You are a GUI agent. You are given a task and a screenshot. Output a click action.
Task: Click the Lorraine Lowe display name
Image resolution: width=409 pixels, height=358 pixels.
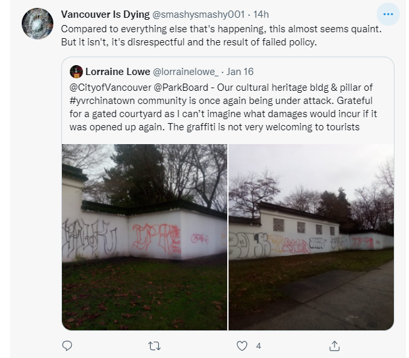118,72
